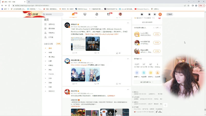Expand options menu of CHS post
This screenshot has width=206, height=116.
[x=128, y=89]
